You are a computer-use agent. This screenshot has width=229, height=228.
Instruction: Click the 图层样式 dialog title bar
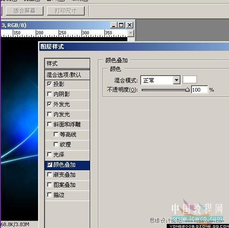[134, 47]
